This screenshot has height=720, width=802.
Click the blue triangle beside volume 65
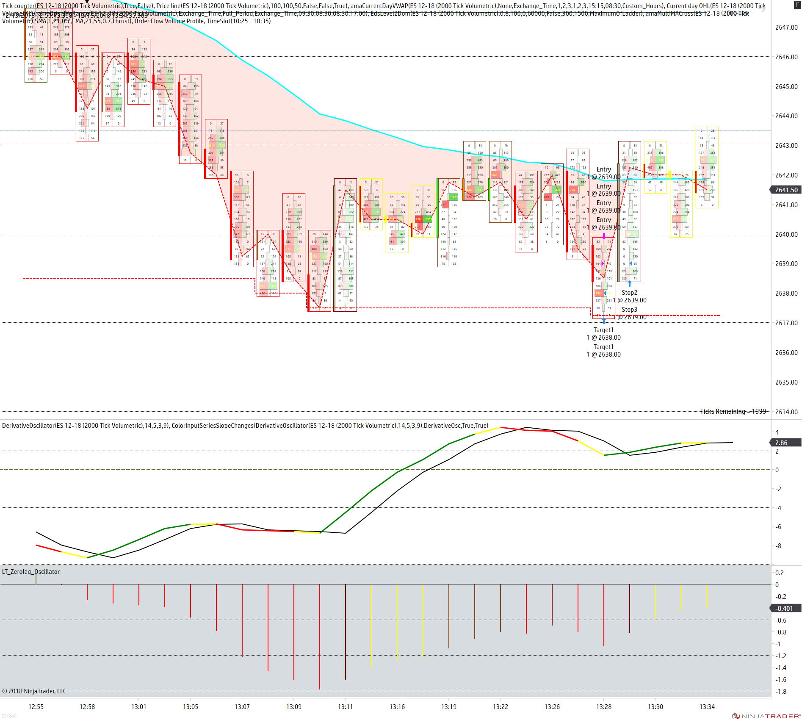[x=631, y=263]
